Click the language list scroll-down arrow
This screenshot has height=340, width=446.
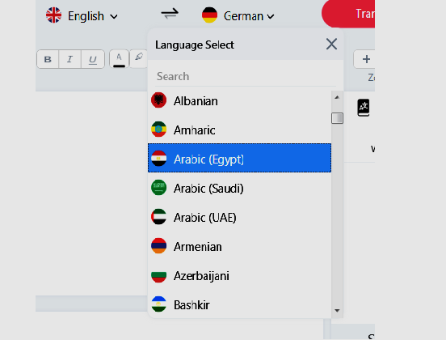point(338,311)
